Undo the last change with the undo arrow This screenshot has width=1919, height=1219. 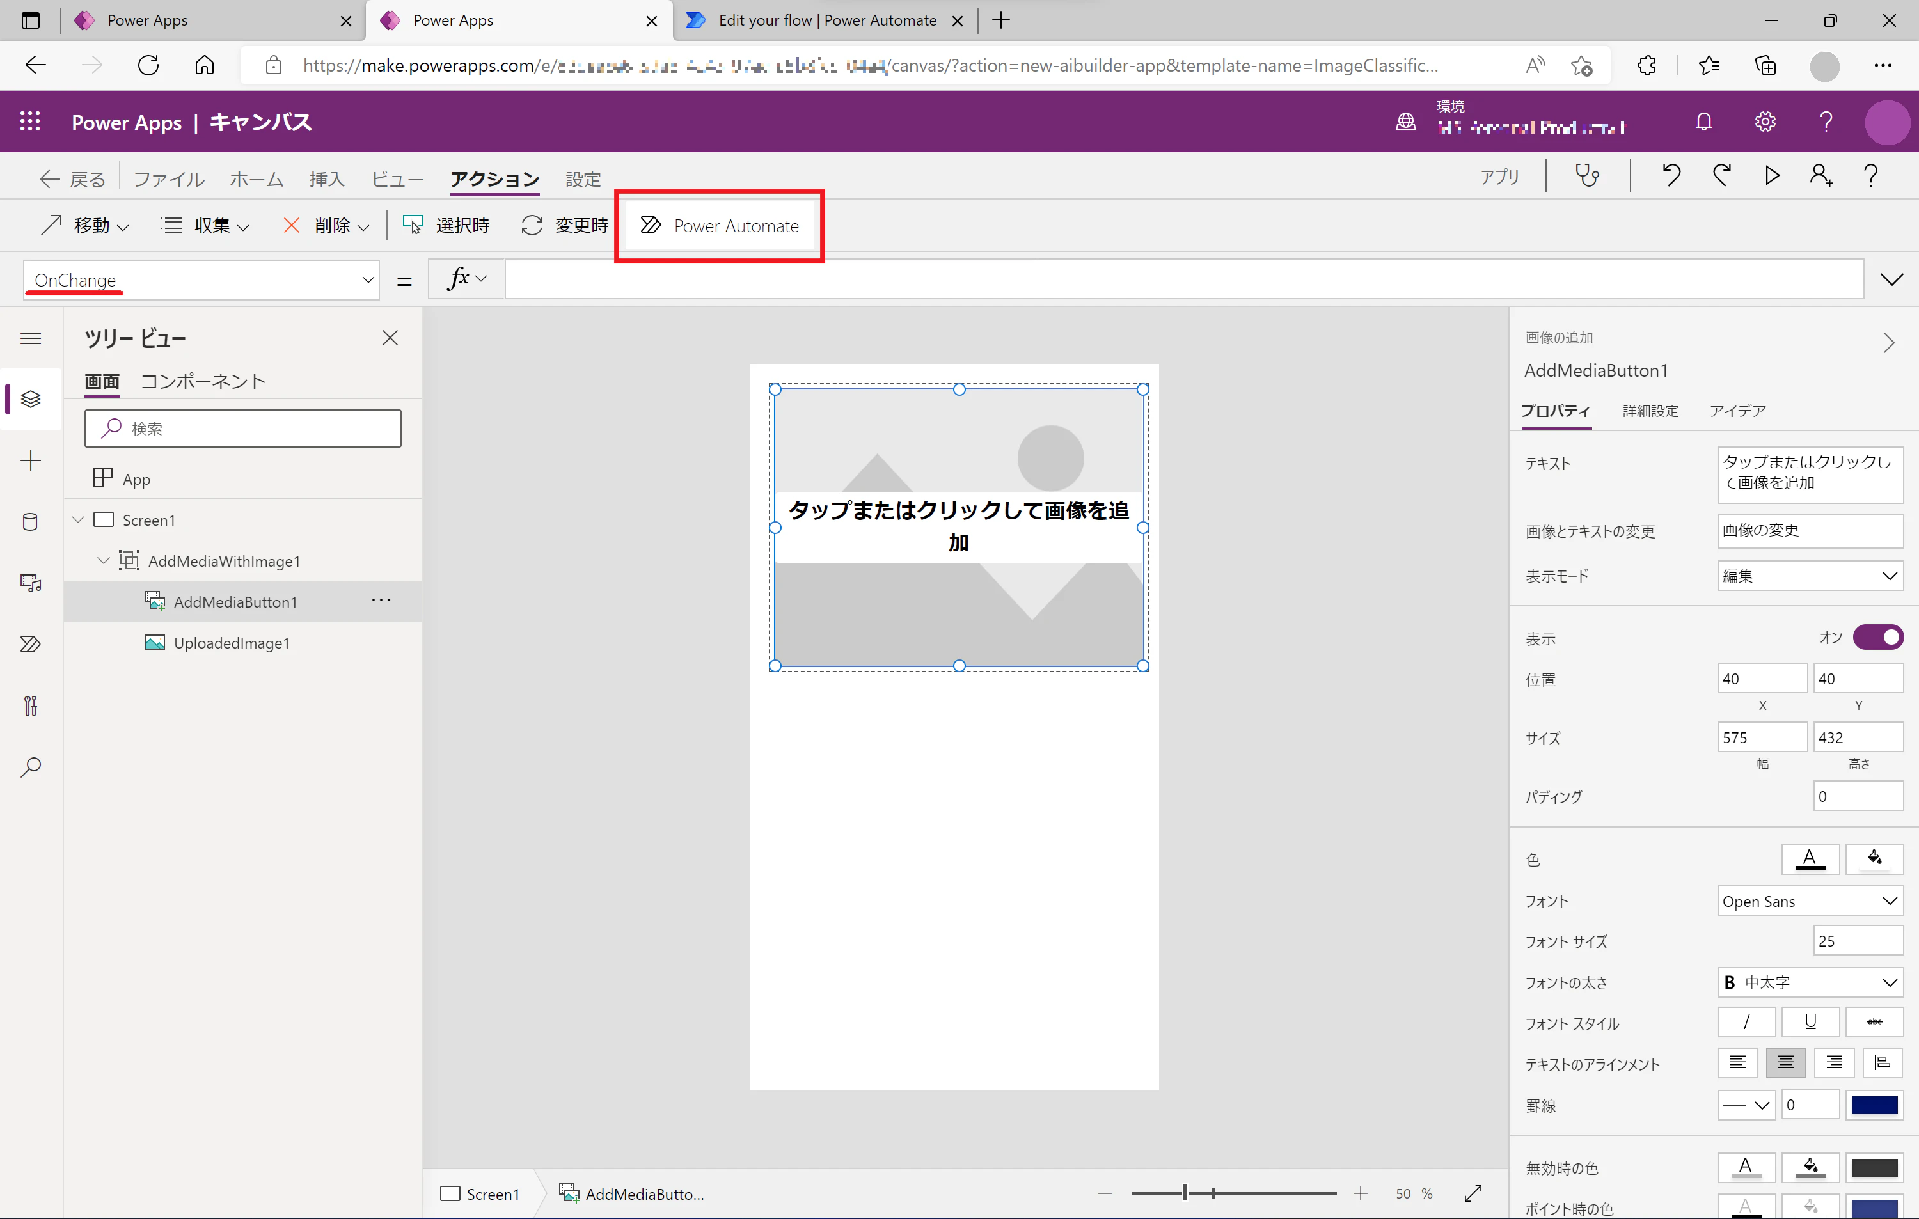1671,175
